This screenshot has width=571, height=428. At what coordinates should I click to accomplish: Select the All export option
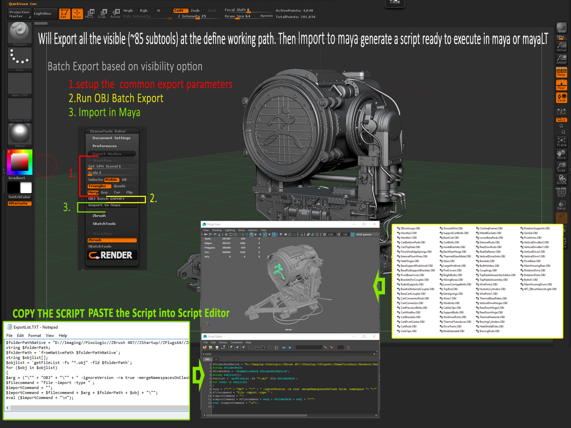pos(128,180)
